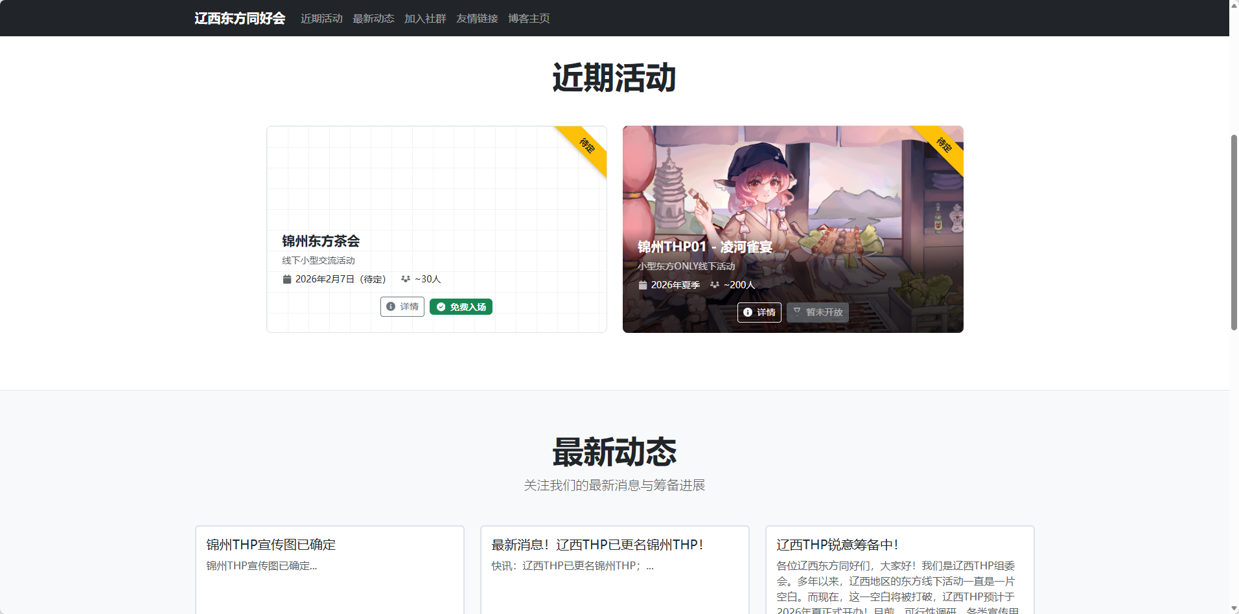Open 友情链接 navigation link
Screen dimensions: 1239x614
click(x=477, y=19)
